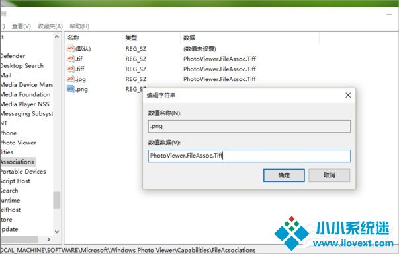Open the 收藏夹(A) menu
This screenshot has width=399, height=254.
point(50,26)
